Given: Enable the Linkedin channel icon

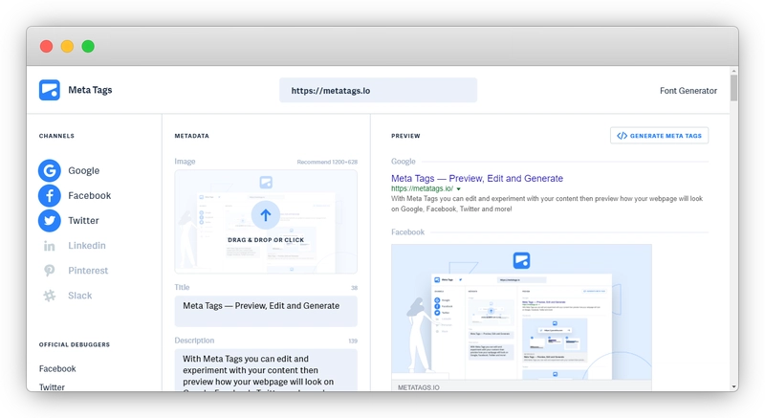Looking at the screenshot, I should pyautogui.click(x=50, y=246).
